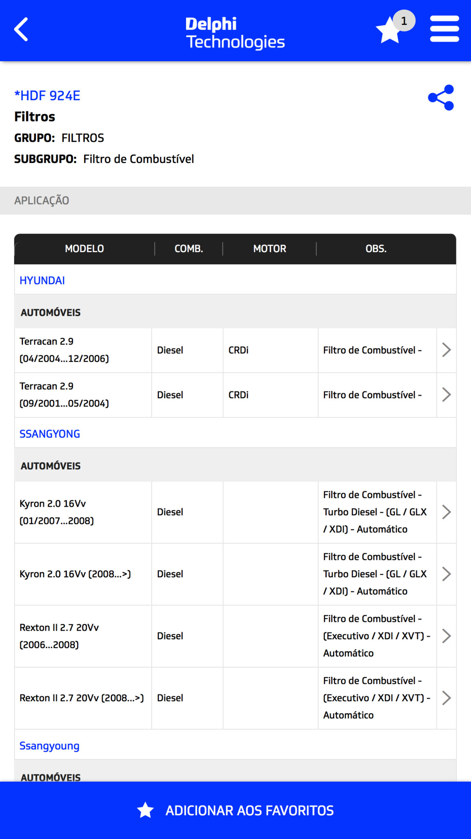Open the HYUNDAI brand link
471x839 pixels.
tap(42, 280)
